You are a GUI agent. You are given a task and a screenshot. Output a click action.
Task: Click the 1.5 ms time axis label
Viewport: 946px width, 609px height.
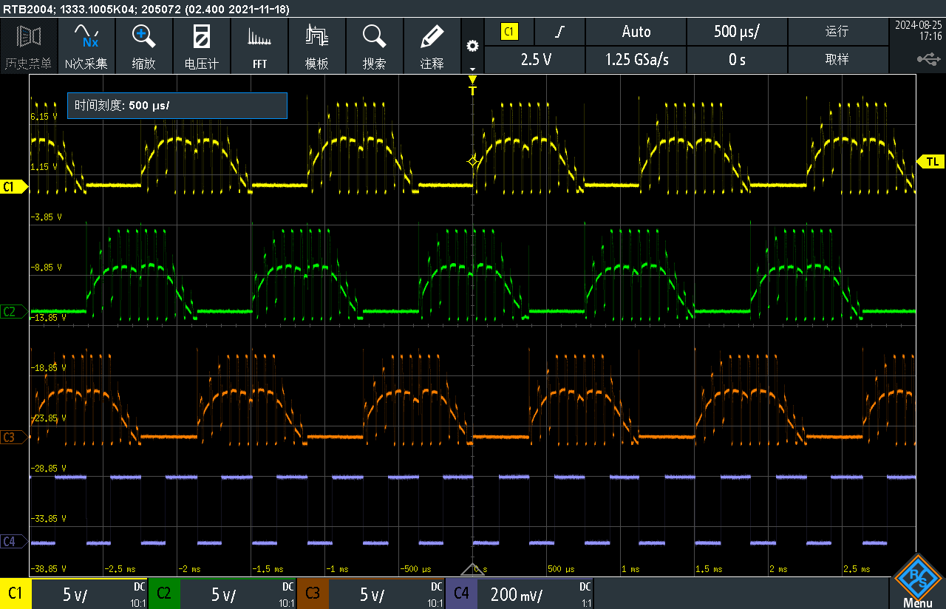tap(709, 569)
